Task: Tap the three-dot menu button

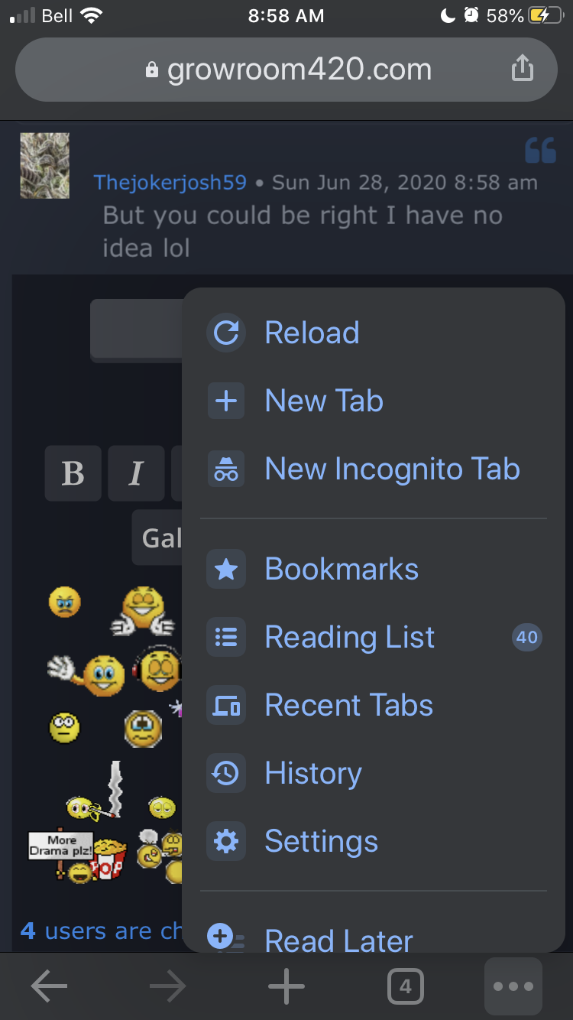Action: (x=513, y=987)
